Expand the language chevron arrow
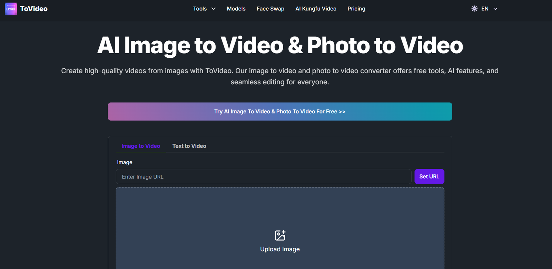This screenshot has width=552, height=269. [495, 9]
